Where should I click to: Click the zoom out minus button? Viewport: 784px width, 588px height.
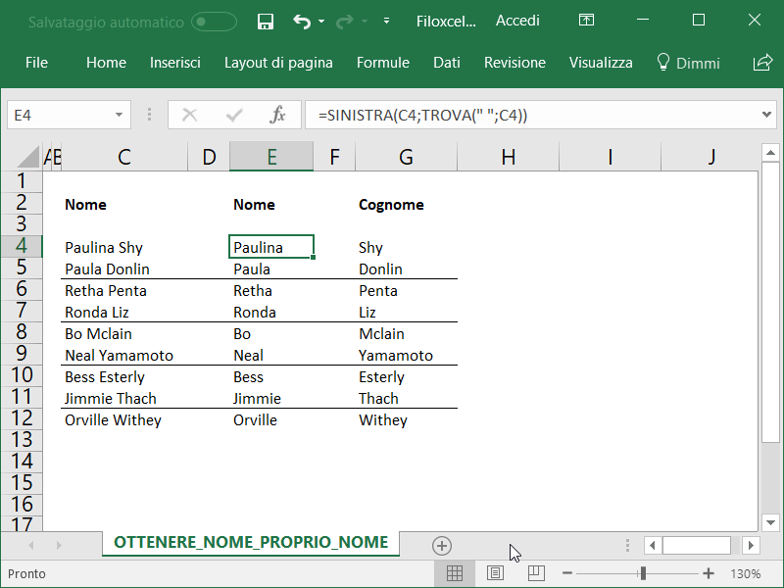tap(567, 573)
